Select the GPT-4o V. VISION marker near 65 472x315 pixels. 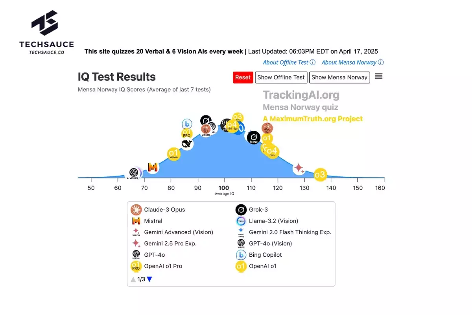coord(134,173)
